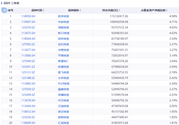
Task: Open bond code 113677.SH
Action: (x=28, y=50)
